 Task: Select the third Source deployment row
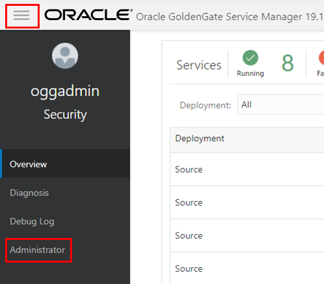[247, 235]
